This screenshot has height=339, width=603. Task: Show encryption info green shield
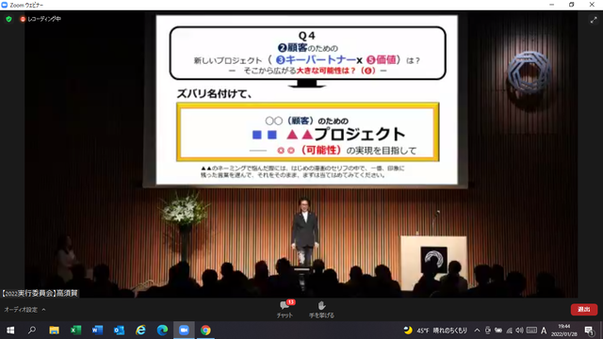(x=8, y=19)
